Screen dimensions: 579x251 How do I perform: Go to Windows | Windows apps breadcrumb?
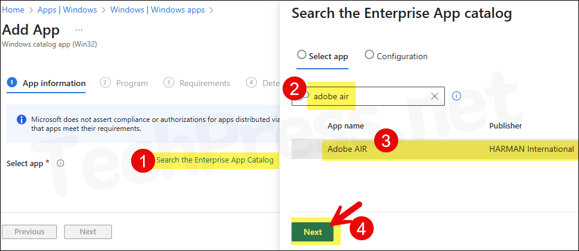(157, 10)
